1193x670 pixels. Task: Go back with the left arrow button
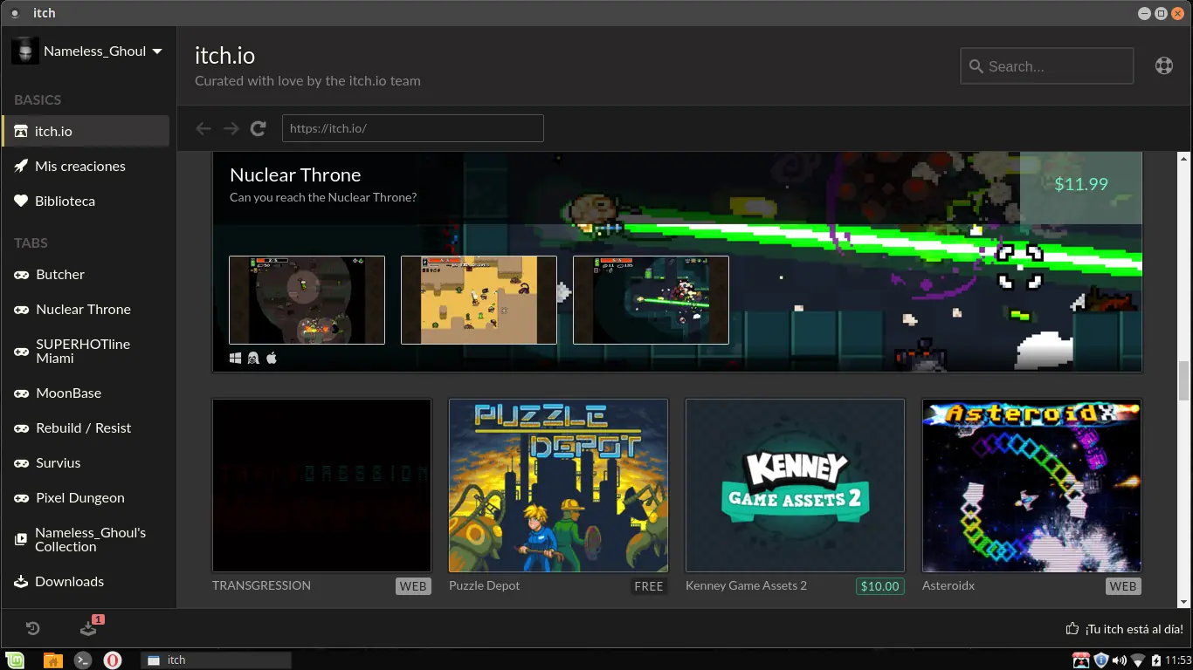coord(203,128)
